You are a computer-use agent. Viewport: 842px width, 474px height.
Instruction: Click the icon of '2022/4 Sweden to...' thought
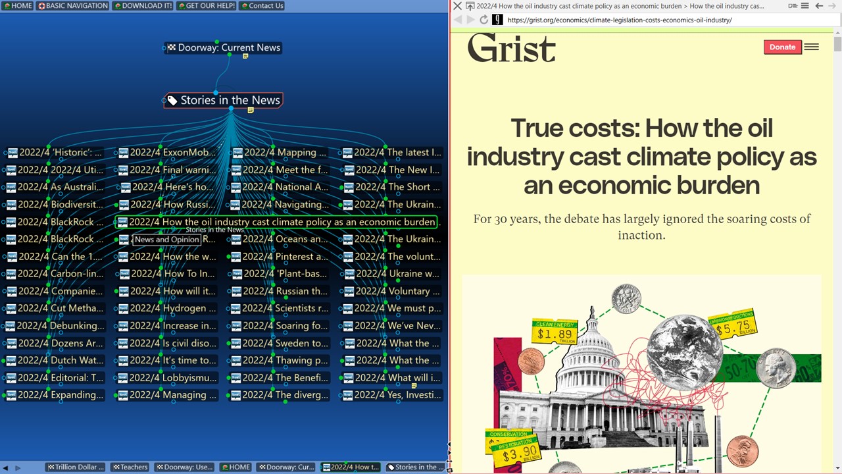(236, 343)
